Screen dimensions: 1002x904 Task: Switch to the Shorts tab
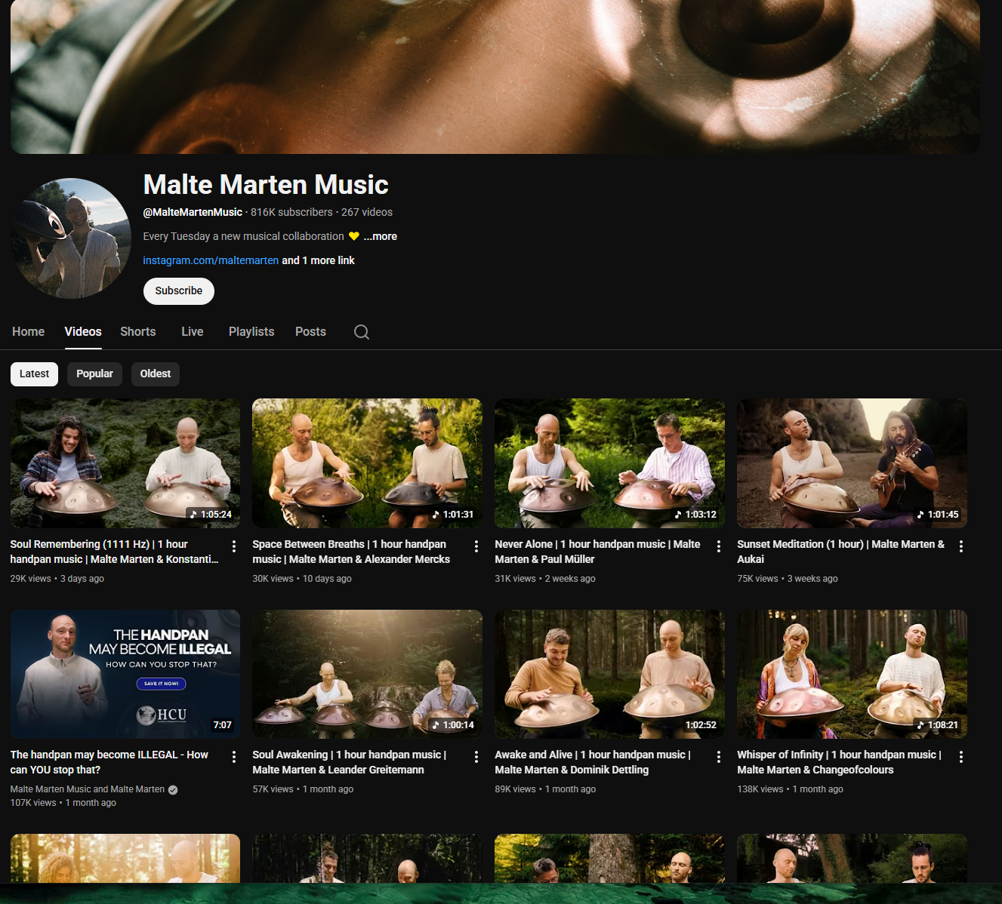click(137, 332)
